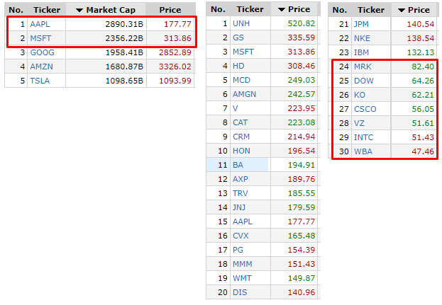Select the WBA price 47.46
Viewport: 442px width, 305px height.
pyautogui.click(x=423, y=151)
